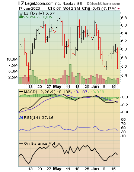Click the green volume bars icon

click(21, 17)
